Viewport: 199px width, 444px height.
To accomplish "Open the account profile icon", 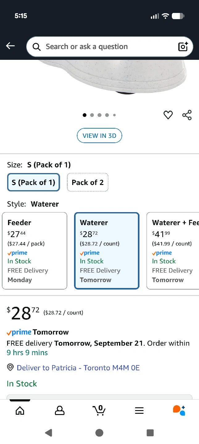I will click(x=60, y=410).
